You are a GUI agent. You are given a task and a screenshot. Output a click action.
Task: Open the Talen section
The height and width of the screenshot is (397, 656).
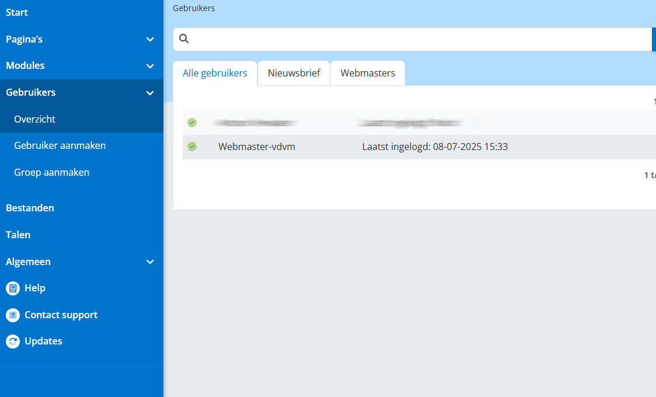pos(18,235)
